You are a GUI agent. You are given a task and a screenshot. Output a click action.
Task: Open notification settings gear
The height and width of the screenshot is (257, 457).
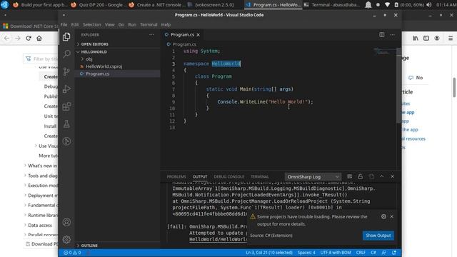point(383,216)
